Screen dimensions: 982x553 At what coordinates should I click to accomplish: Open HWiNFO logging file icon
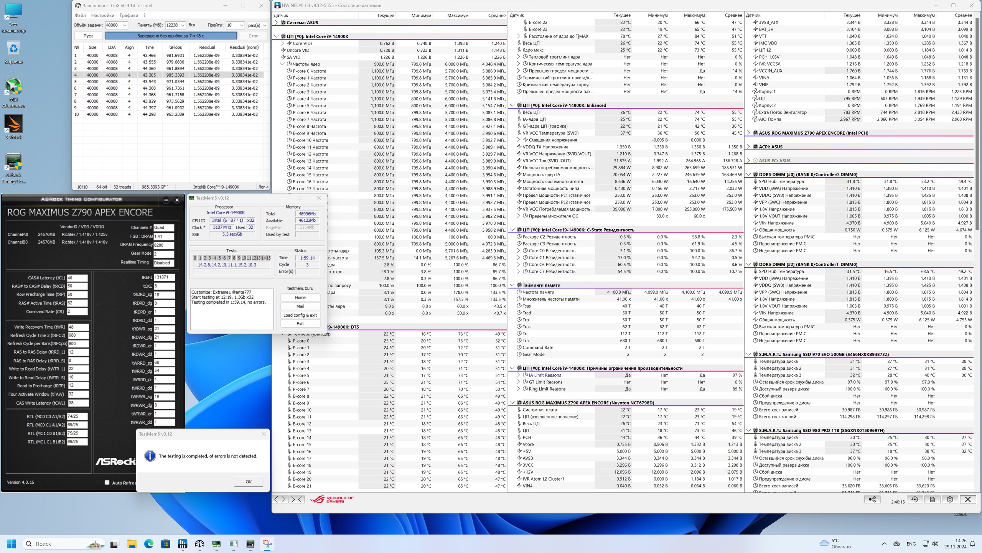click(x=932, y=499)
